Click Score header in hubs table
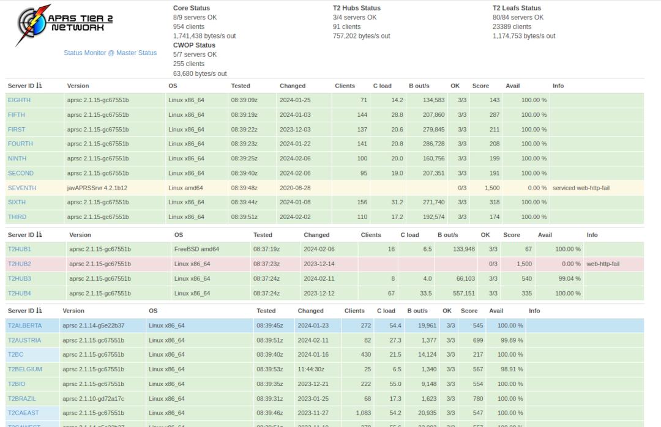This screenshot has width=661, height=427. [512, 235]
